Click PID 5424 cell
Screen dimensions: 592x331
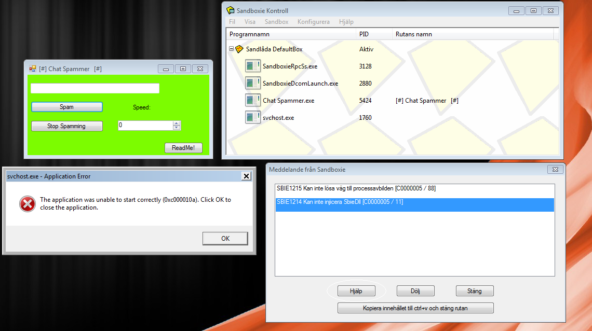click(365, 101)
